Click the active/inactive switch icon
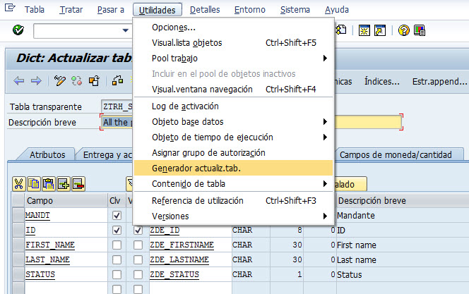469x294 pixels. tap(76, 80)
